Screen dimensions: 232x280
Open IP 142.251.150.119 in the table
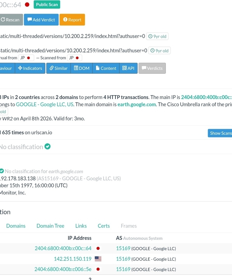73,259
